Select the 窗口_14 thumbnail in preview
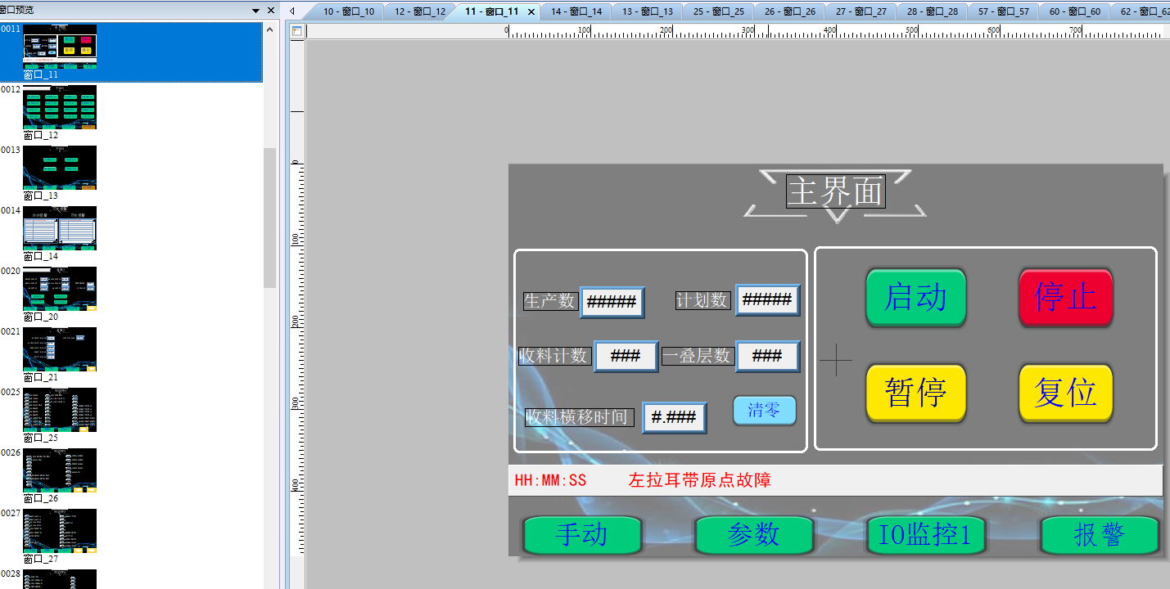Viewport: 1170px width, 589px height. pos(59,227)
